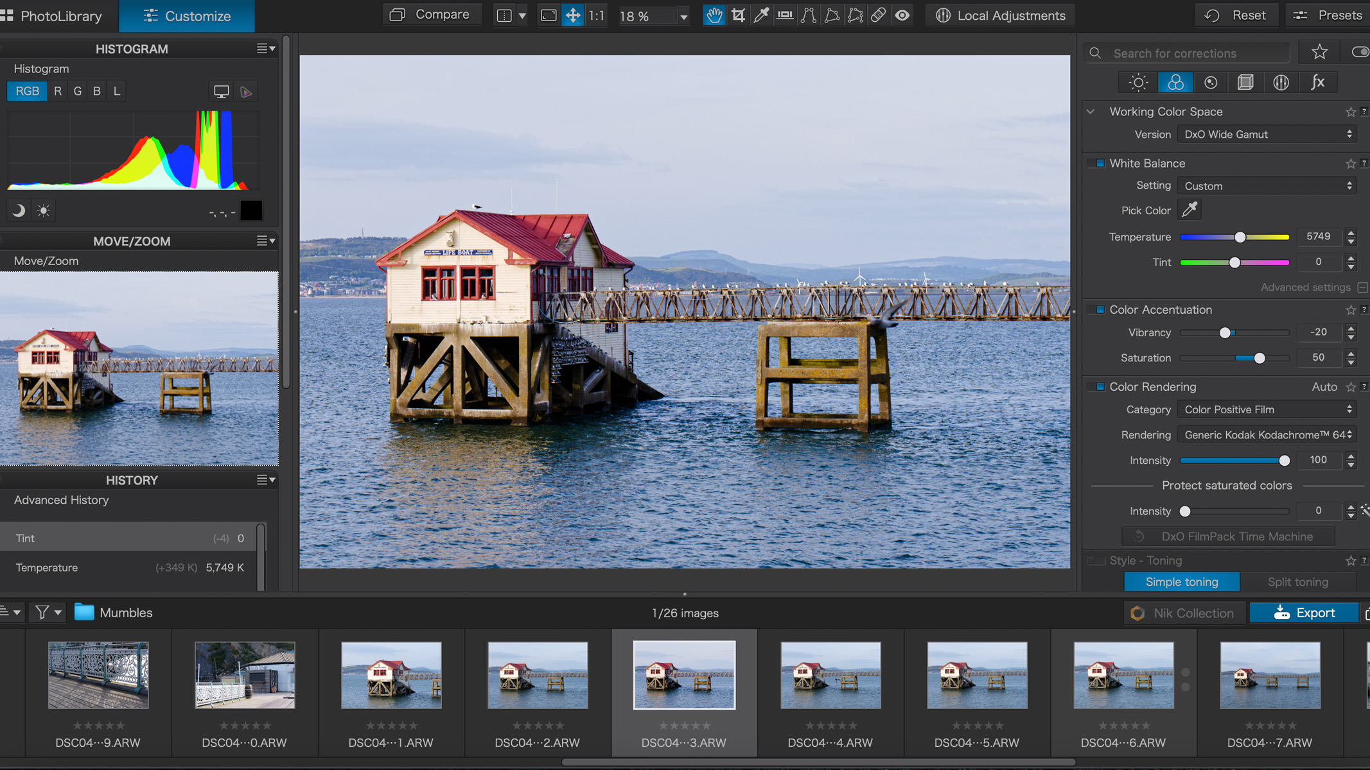Screen dimensions: 1370x770
Task: Click the Local Adjustments button
Action: (999, 15)
